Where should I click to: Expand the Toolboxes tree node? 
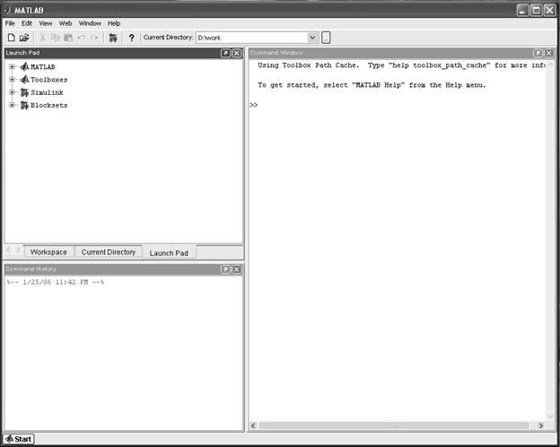[12, 80]
